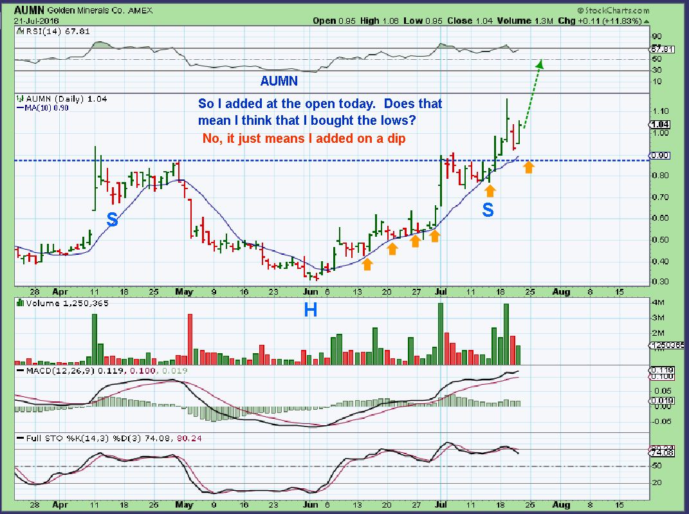Viewport: 689px width, 514px height.
Task: Click the 4M volume axis label
Action: [x=659, y=303]
